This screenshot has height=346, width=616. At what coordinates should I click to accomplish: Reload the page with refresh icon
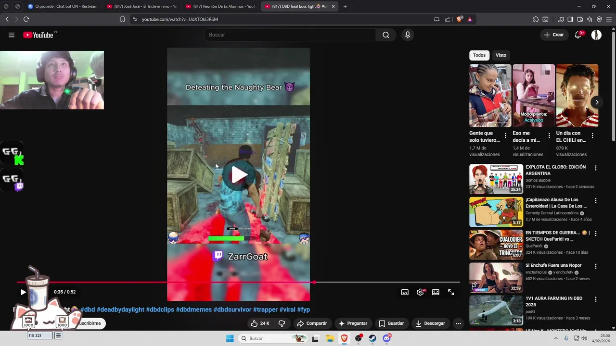tap(26, 19)
